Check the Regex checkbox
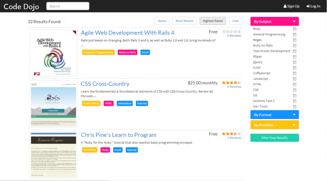327x181 pixels. (x=295, y=40)
